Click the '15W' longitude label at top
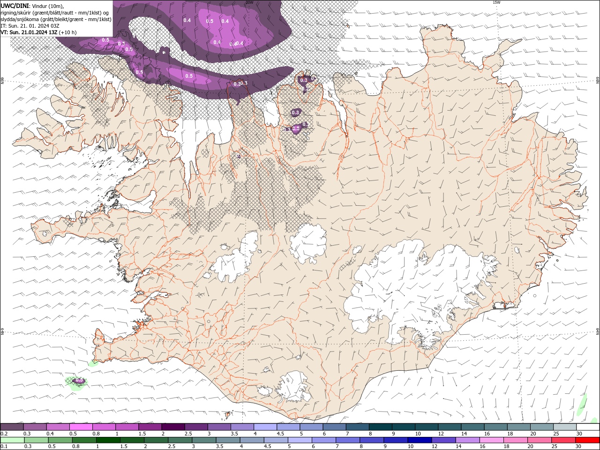600x450 pixels. pos(496,2)
